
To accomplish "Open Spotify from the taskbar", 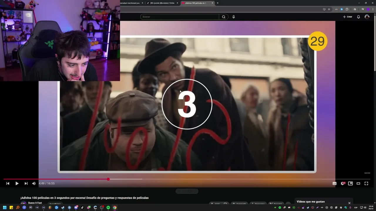I will click(x=108, y=207).
